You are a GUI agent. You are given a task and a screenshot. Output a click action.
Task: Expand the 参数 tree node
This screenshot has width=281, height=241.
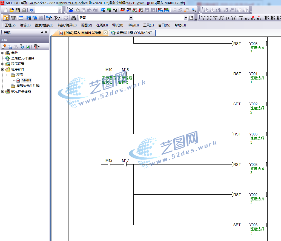pos(2,53)
